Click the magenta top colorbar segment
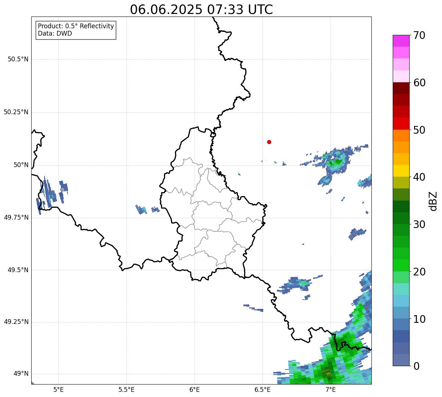The image size is (442, 397). point(401,41)
